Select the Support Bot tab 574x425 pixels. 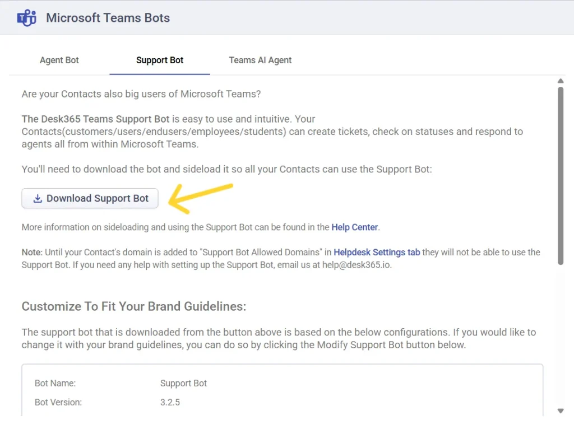160,60
